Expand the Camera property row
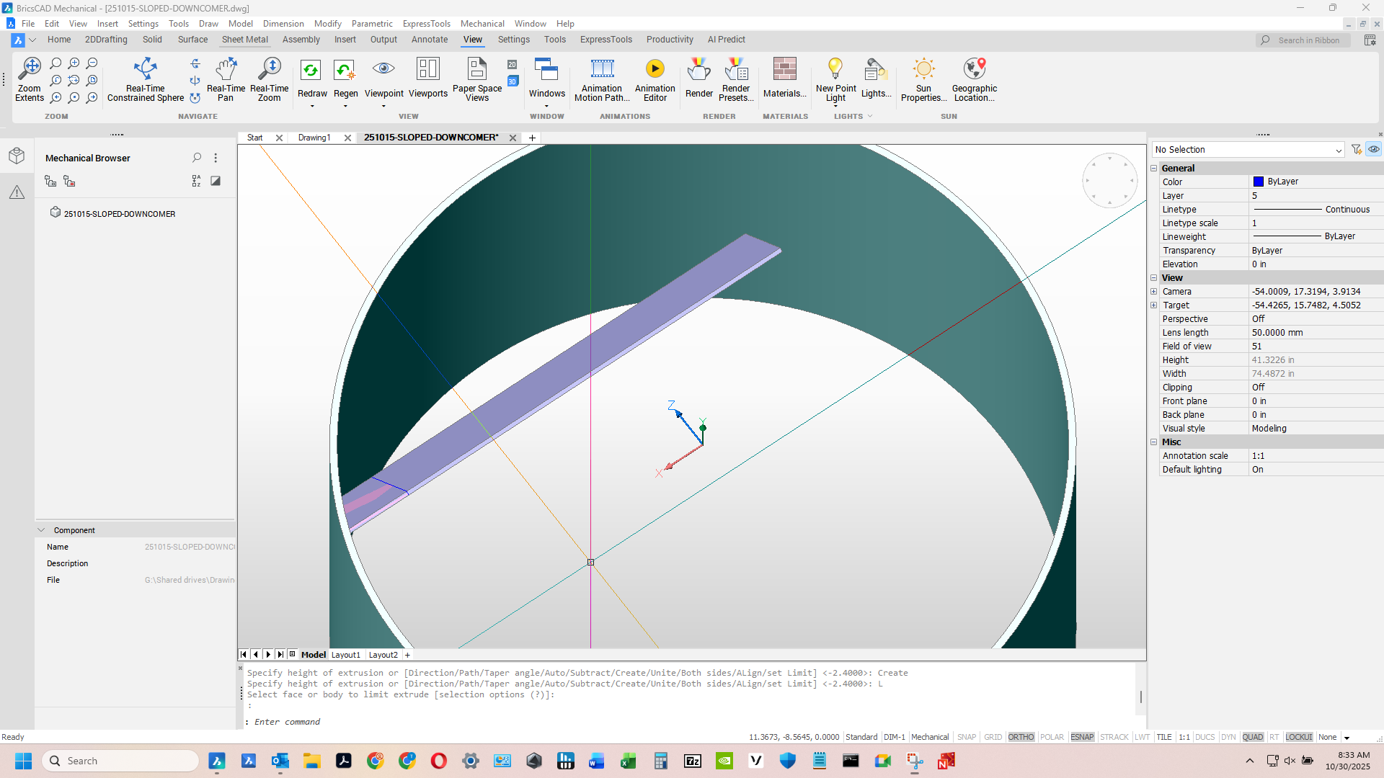Screen dimensions: 1384x778 [1153, 292]
